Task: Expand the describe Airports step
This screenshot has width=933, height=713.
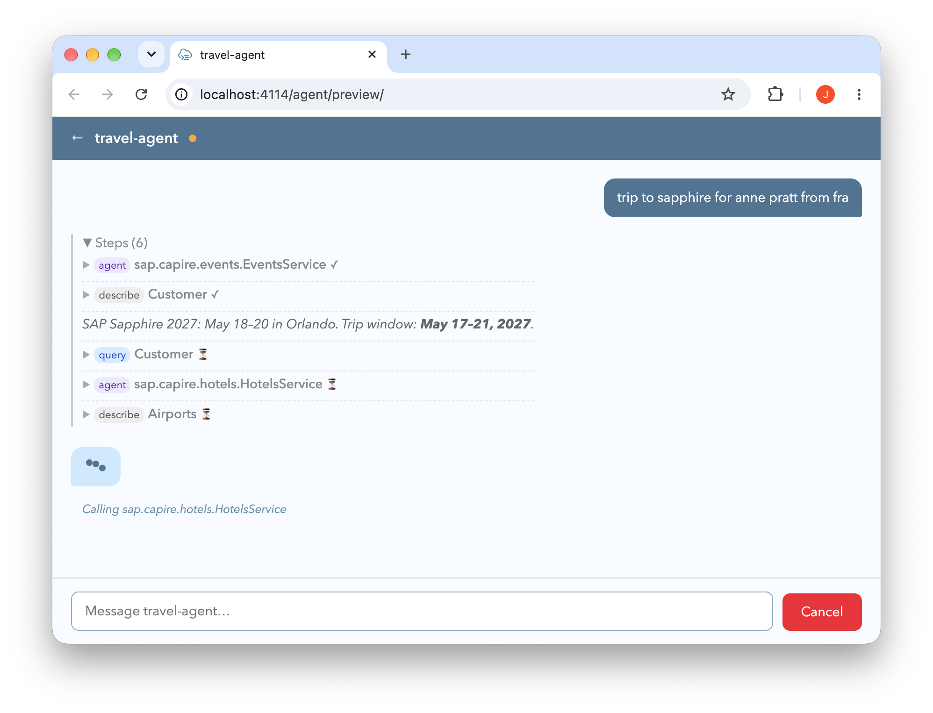Action: tap(86, 414)
